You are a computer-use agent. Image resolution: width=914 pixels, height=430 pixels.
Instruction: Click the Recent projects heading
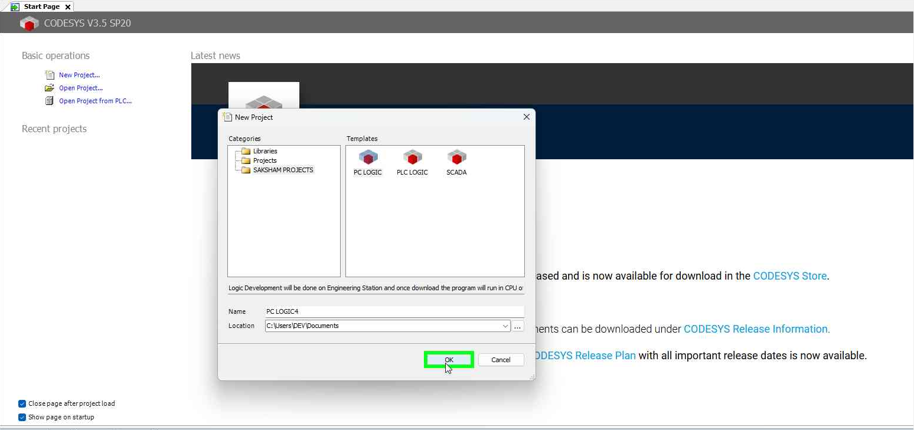[x=54, y=129]
